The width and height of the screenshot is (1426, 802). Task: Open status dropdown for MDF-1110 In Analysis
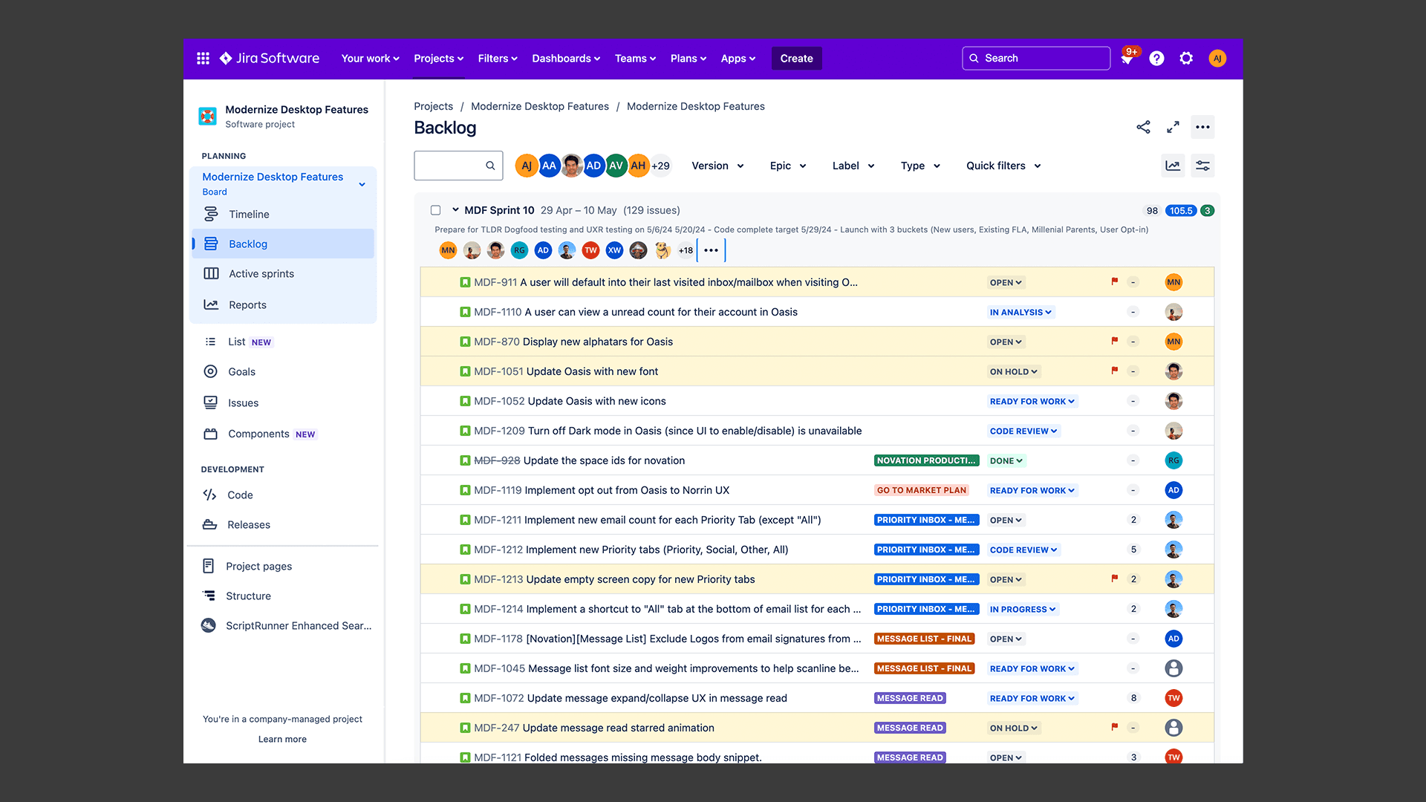(x=1020, y=313)
